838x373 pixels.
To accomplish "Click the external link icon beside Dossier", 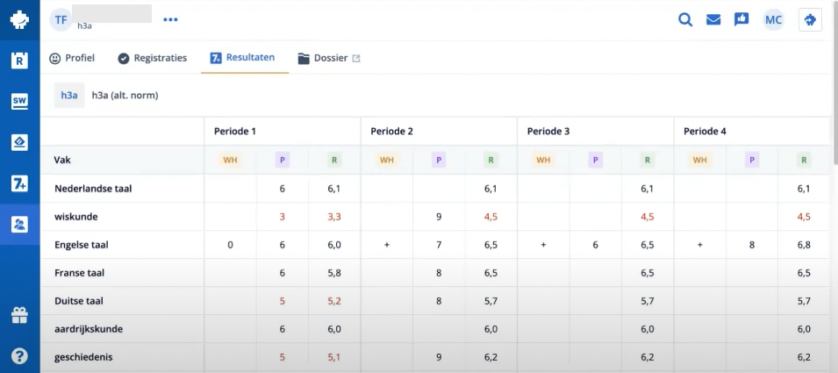I will tap(356, 58).
